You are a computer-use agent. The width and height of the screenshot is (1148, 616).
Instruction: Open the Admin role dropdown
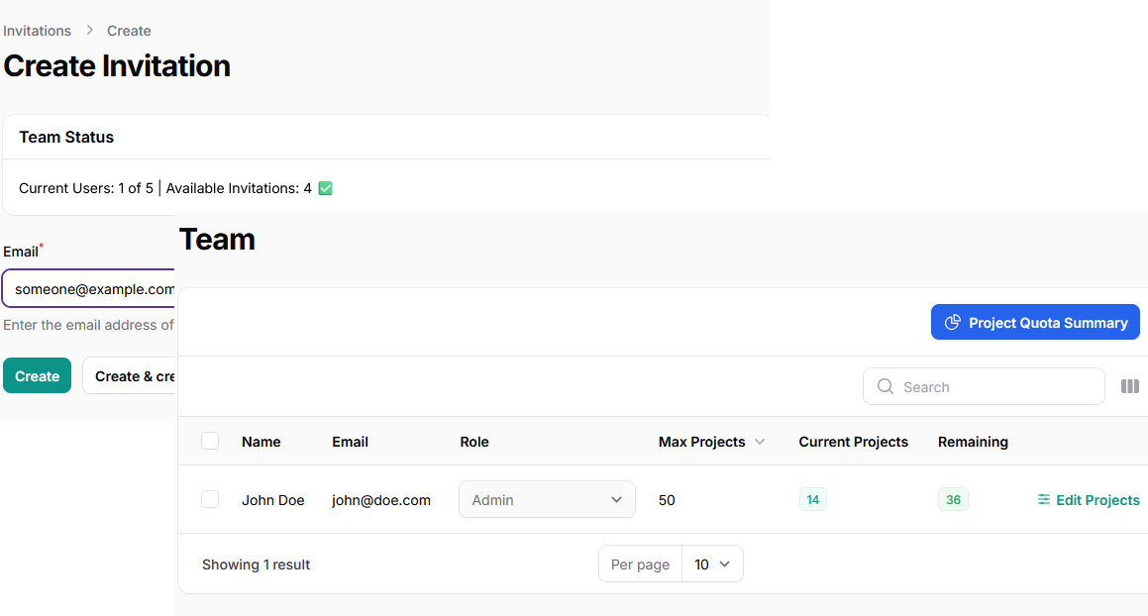pyautogui.click(x=547, y=500)
